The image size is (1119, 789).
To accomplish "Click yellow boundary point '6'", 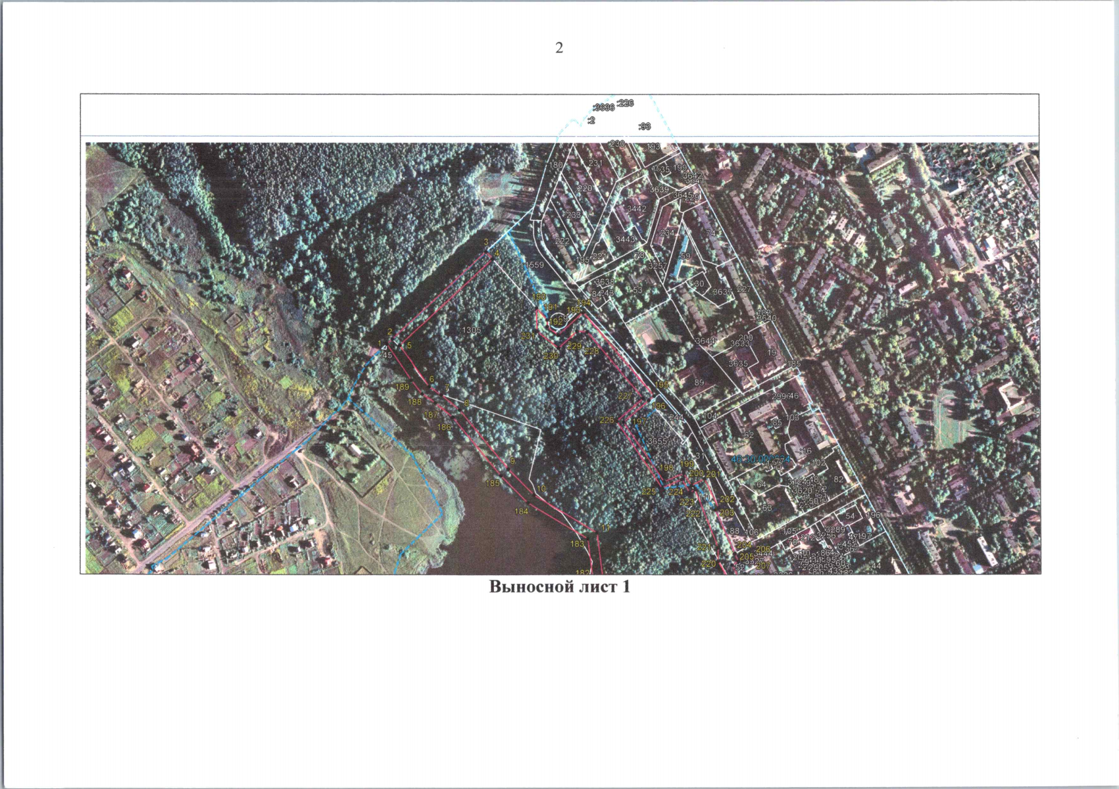I will 432,379.
